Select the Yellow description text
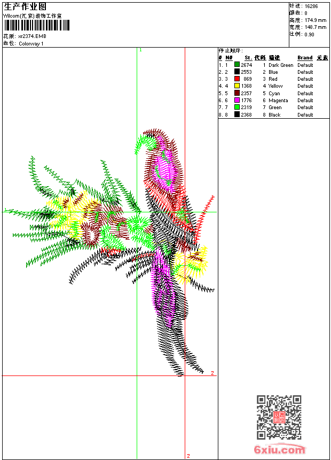 click(x=275, y=86)
